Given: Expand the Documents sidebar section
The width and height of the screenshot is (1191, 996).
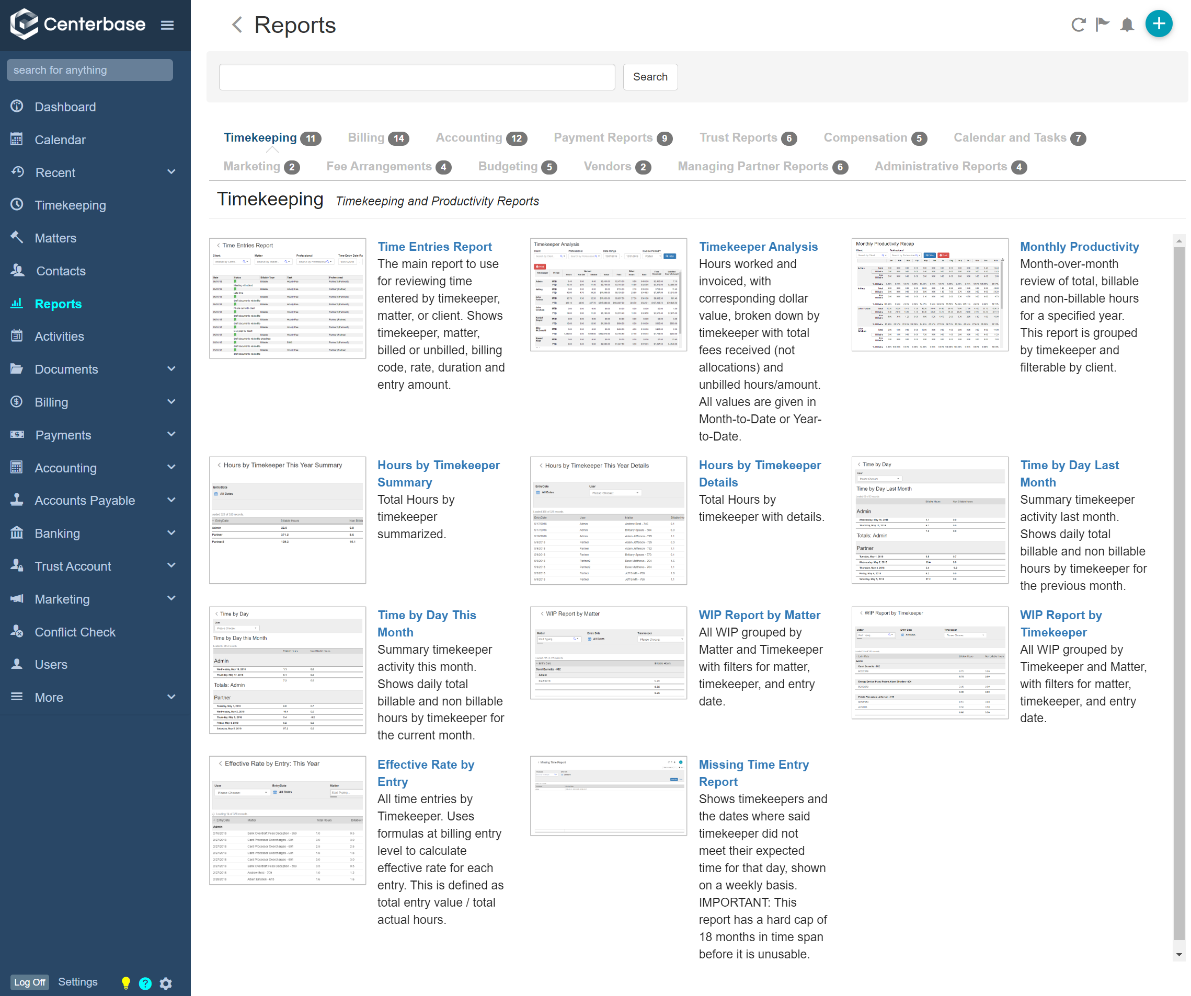Looking at the screenshot, I should [171, 369].
